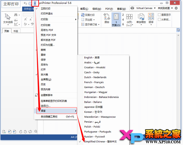The width and height of the screenshot is (183, 145).
Task: Select Japanese language option
Action: pos(103,107)
